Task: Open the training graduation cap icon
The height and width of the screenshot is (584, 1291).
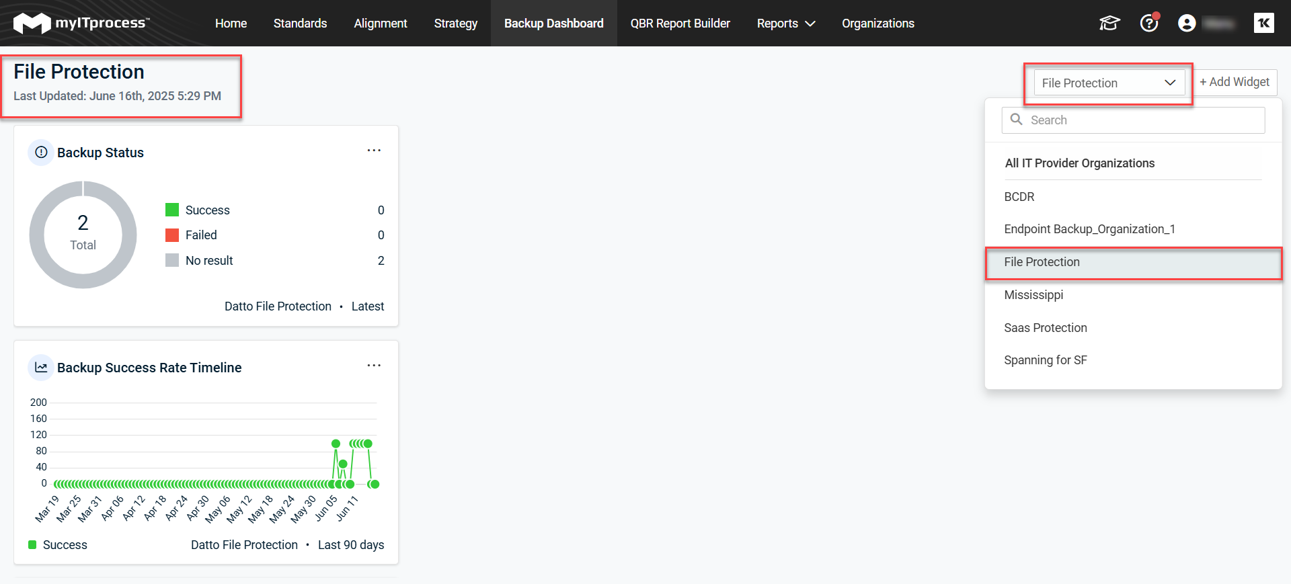Action: (x=1109, y=24)
